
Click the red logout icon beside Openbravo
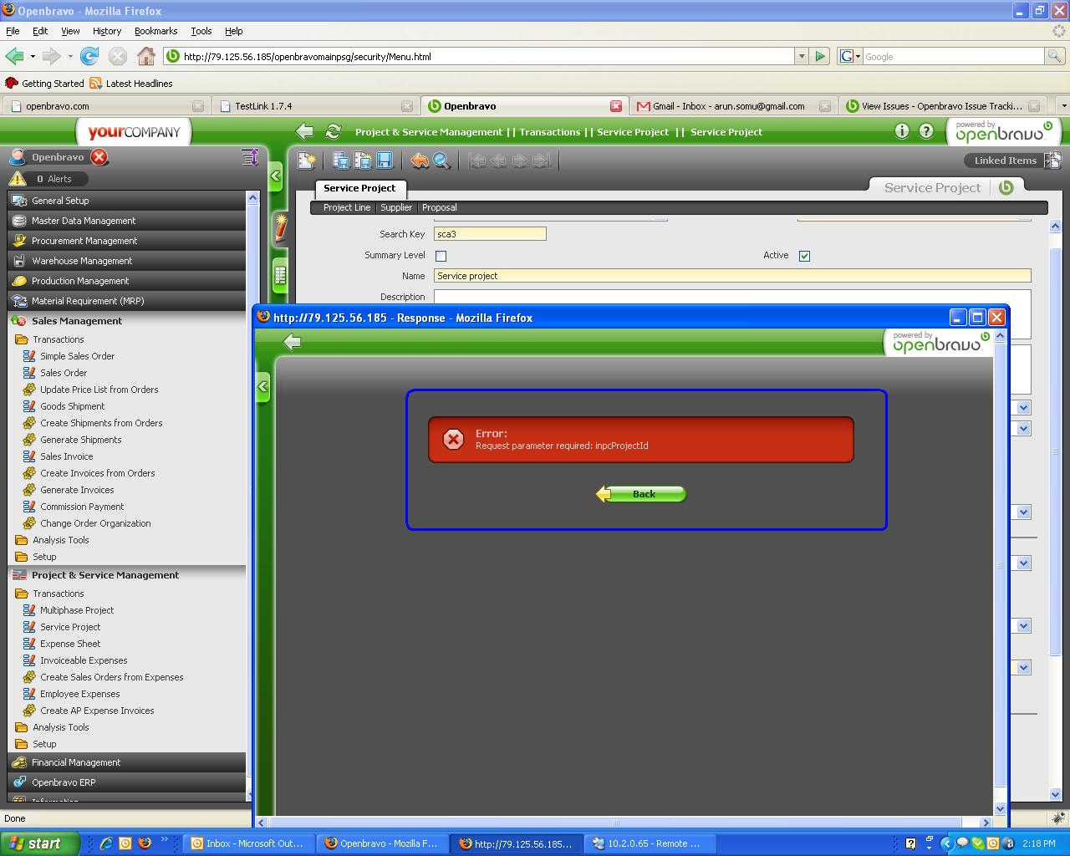pos(99,157)
